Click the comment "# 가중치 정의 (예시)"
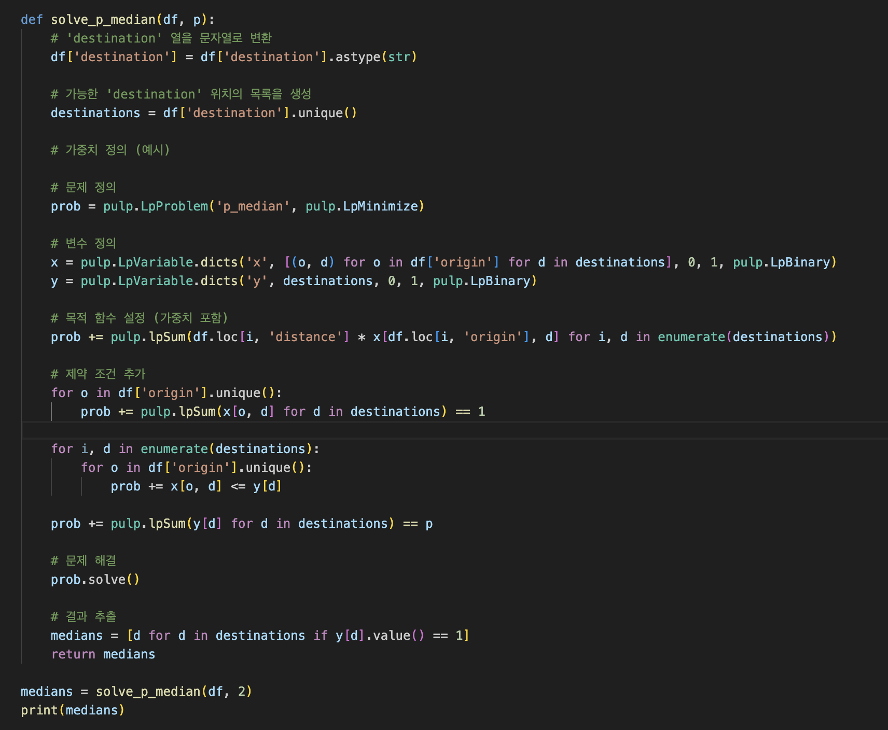The width and height of the screenshot is (888, 730). [x=110, y=150]
